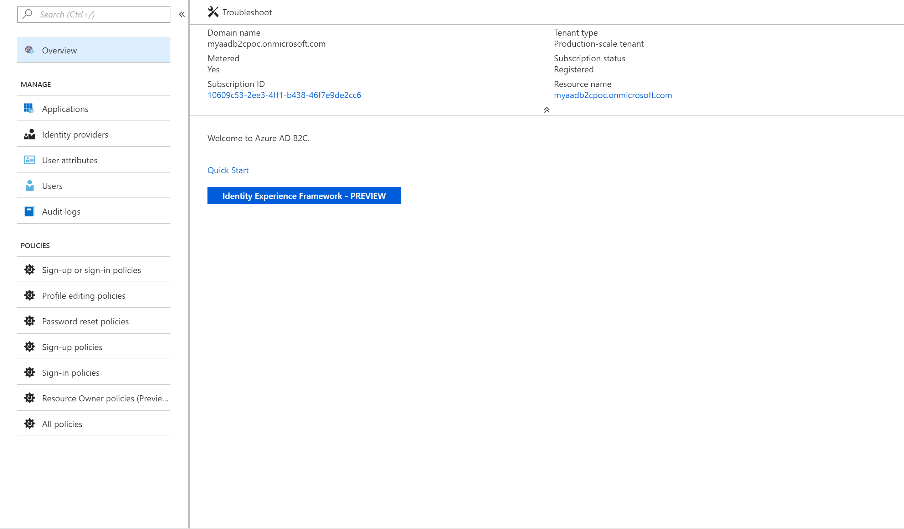
Task: Click the Subscription ID hyperlink
Action: click(284, 94)
